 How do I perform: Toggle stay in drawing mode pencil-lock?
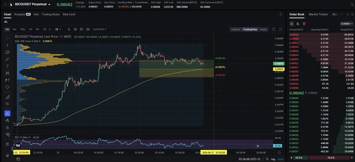(x=7, y=120)
